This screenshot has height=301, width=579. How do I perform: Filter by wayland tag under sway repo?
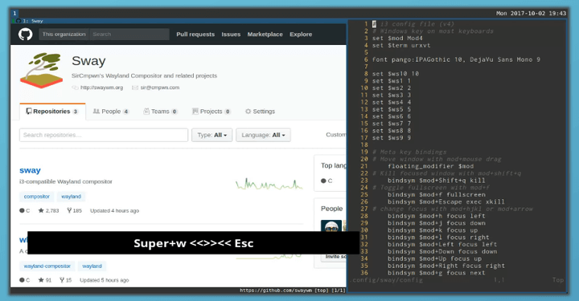[72, 197]
